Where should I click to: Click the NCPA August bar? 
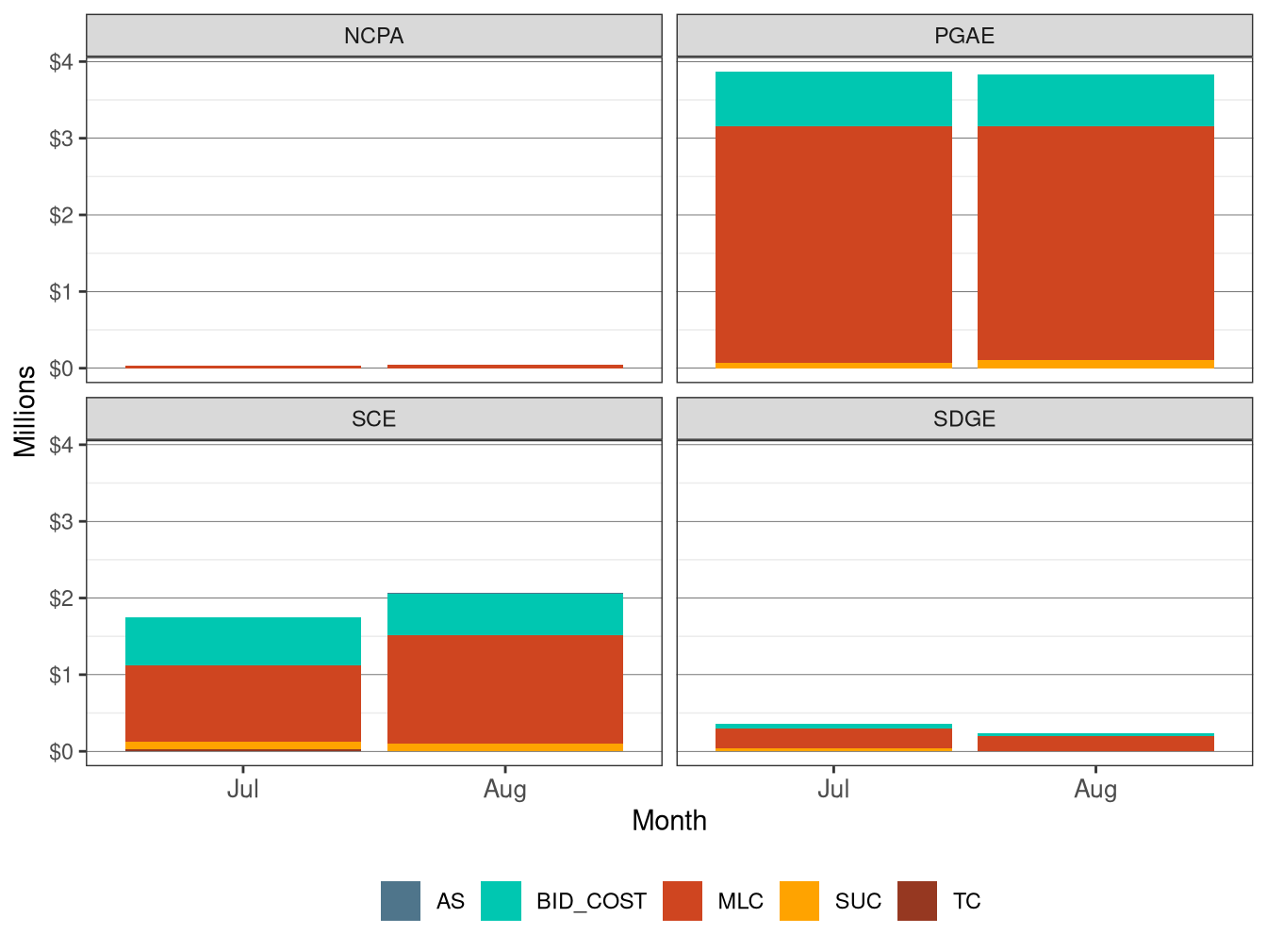coord(505,367)
